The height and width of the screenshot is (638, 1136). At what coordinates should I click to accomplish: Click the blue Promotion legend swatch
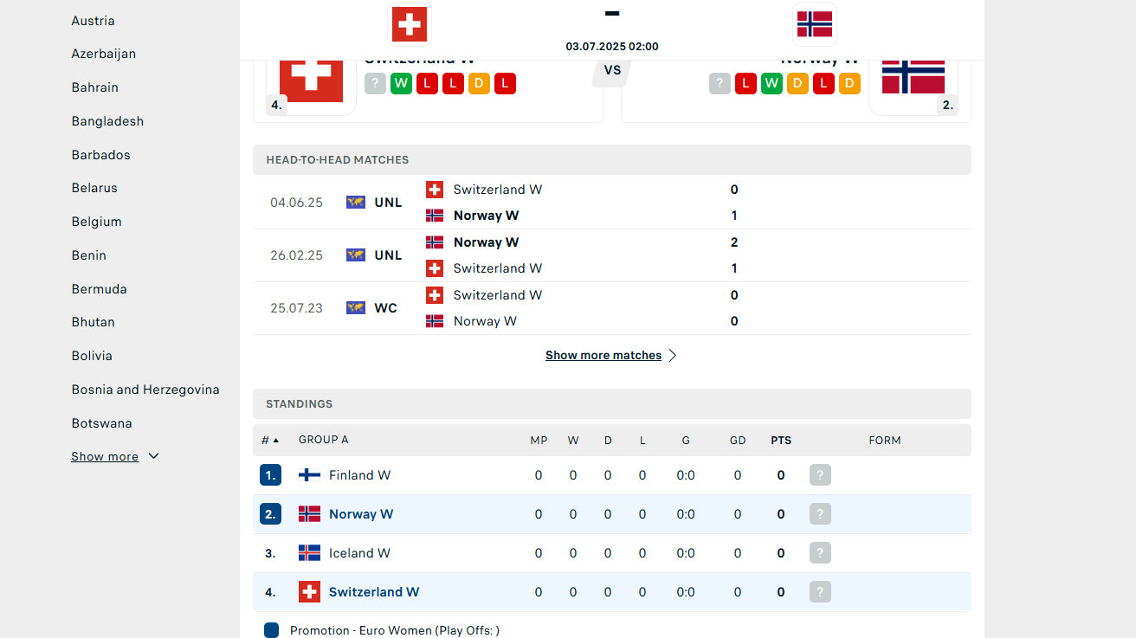coord(271,630)
